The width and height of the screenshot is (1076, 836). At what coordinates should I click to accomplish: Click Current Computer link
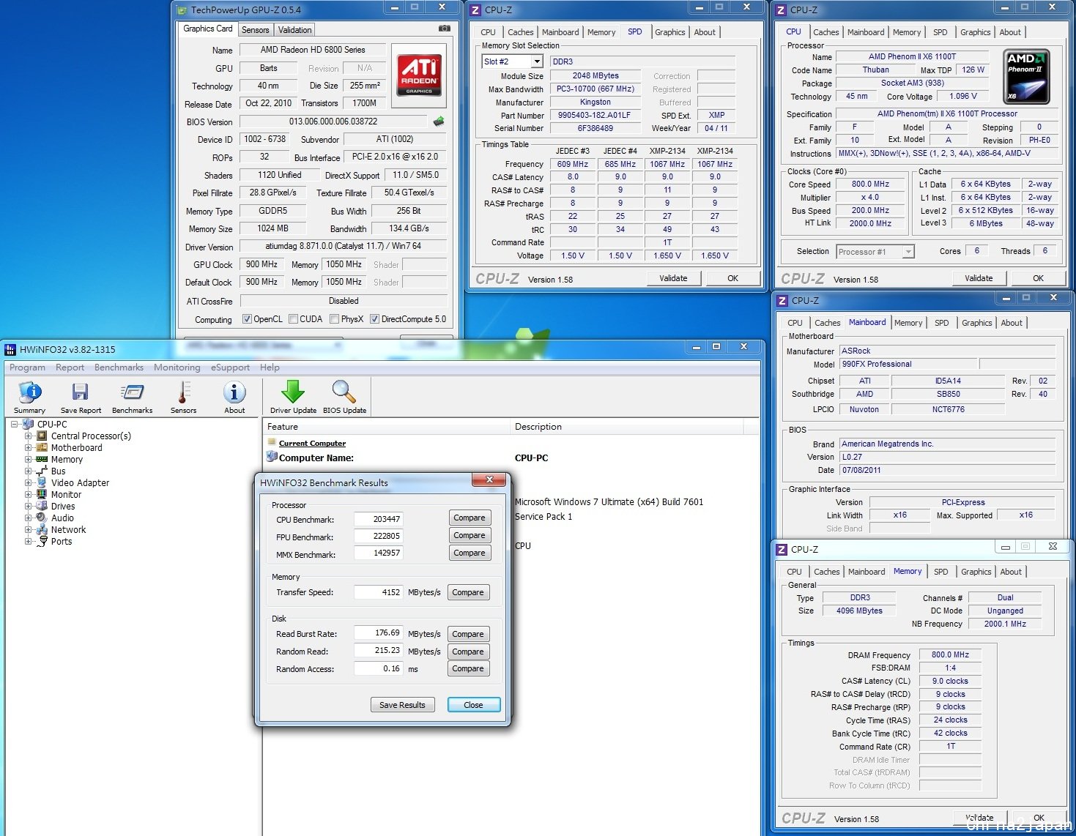(x=312, y=443)
